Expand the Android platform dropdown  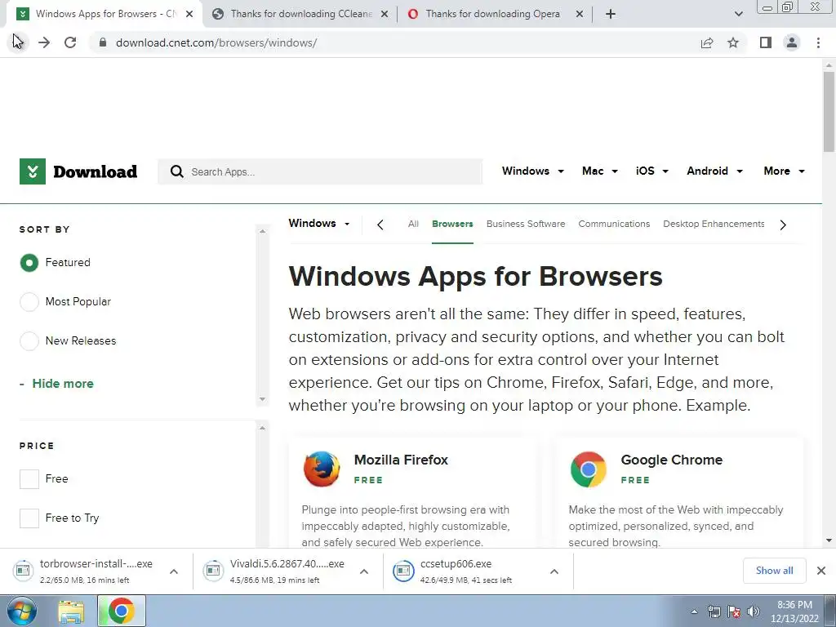714,171
